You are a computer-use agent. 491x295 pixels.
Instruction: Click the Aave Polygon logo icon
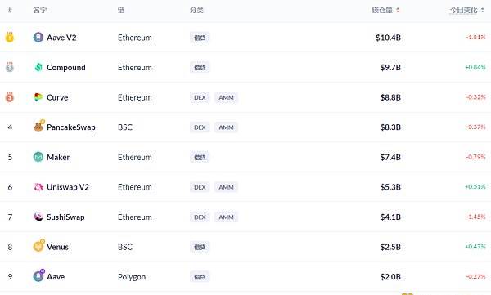[38, 275]
